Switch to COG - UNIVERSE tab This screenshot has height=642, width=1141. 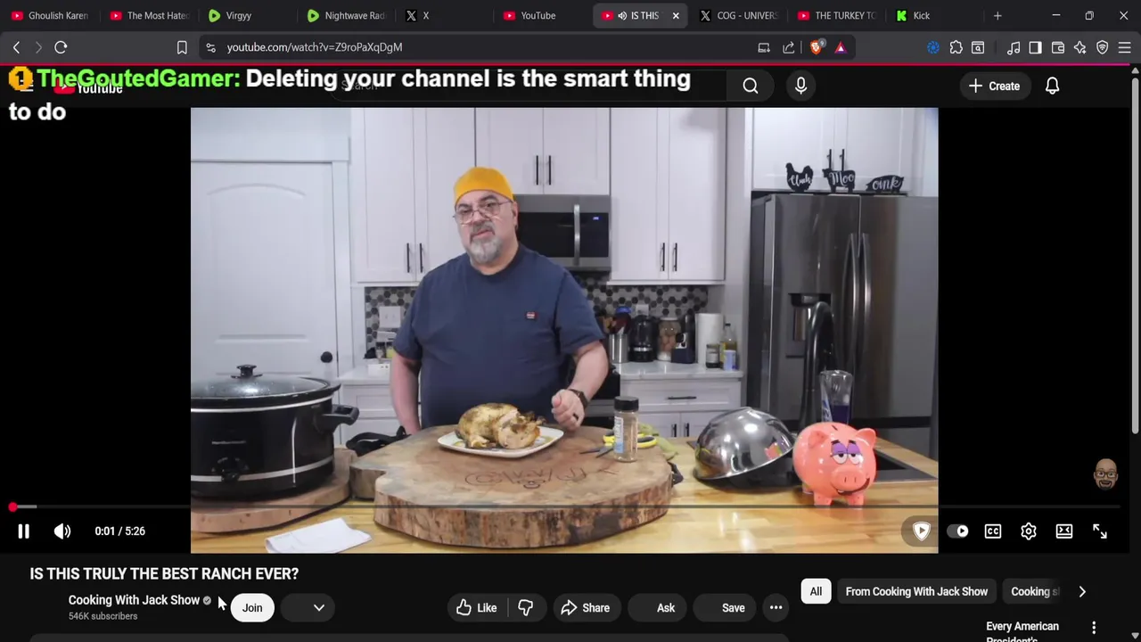(738, 15)
